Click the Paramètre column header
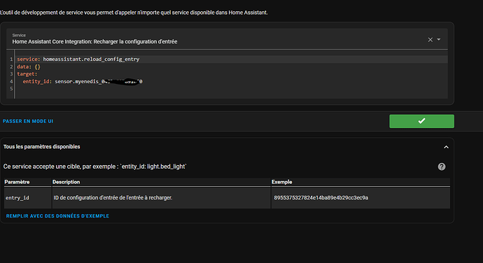 click(17, 182)
